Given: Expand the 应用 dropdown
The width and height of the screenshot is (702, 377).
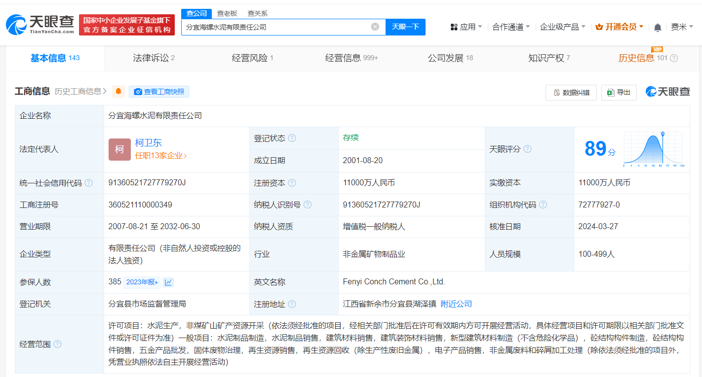Looking at the screenshot, I should (467, 27).
